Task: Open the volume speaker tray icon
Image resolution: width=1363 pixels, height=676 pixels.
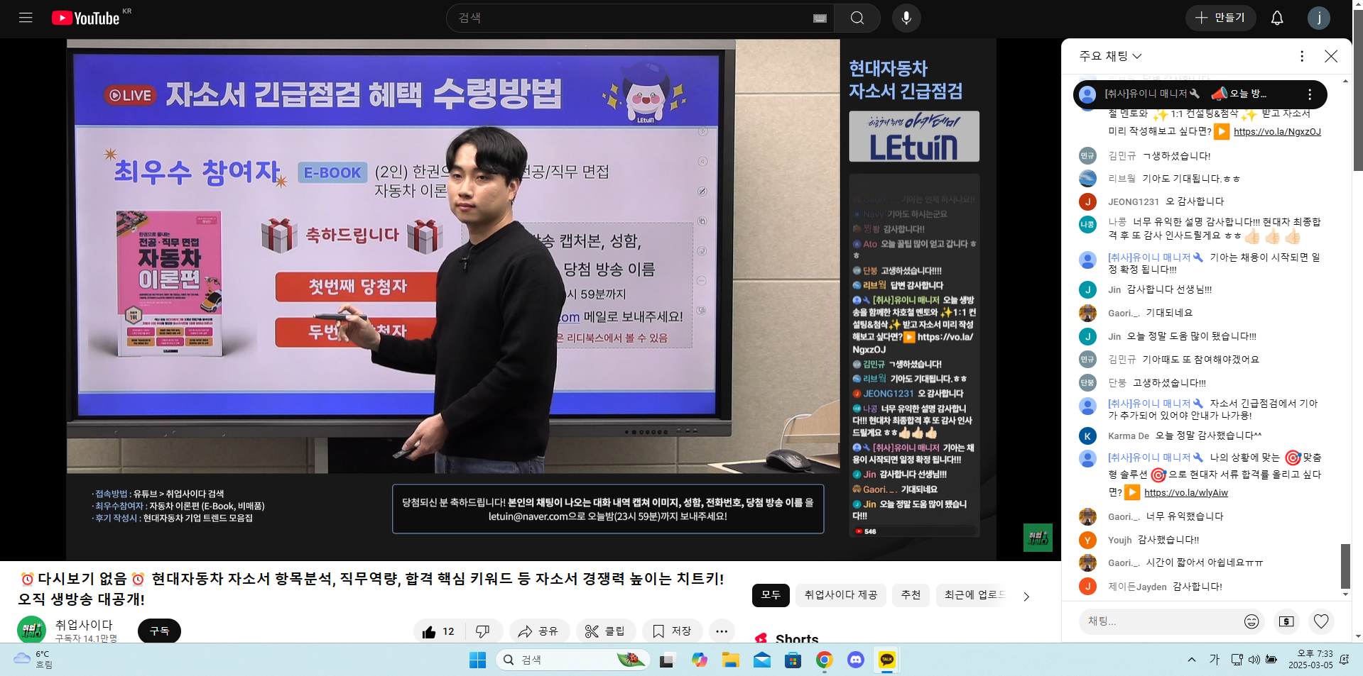Action: click(1254, 660)
